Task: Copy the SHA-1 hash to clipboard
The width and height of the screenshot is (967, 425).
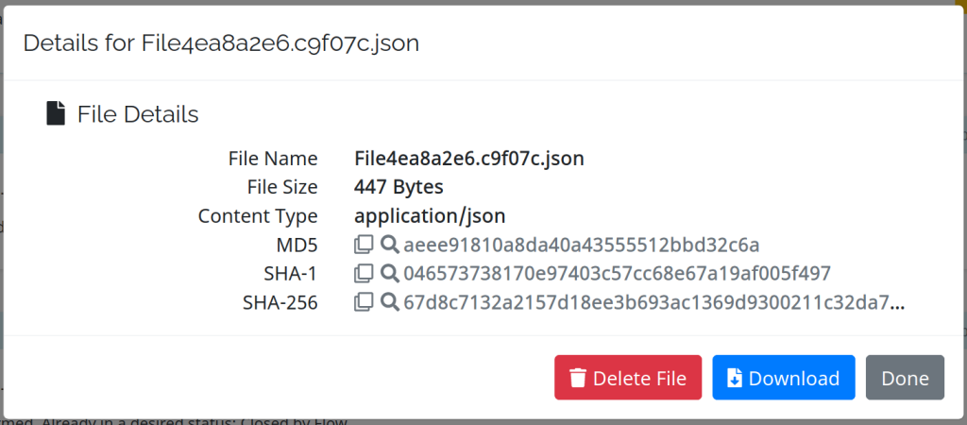Action: click(364, 275)
